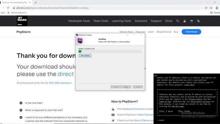Image resolution: width=220 pixels, height=124 pixels.
Task: Open Terms of Use link in console
Action: [x=165, y=102]
